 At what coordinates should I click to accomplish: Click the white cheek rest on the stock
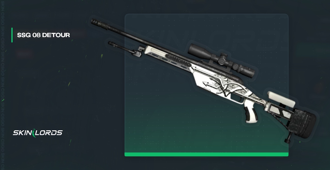pos(281,100)
